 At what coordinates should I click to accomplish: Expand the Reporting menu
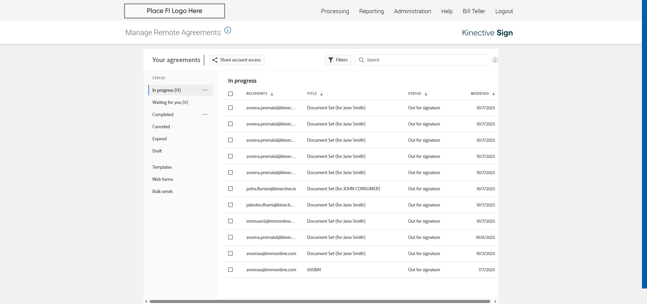(371, 11)
